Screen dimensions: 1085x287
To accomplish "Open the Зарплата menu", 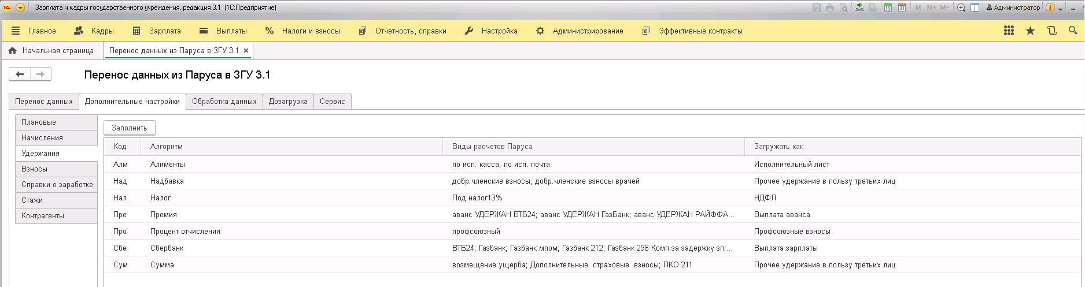I will 157,31.
